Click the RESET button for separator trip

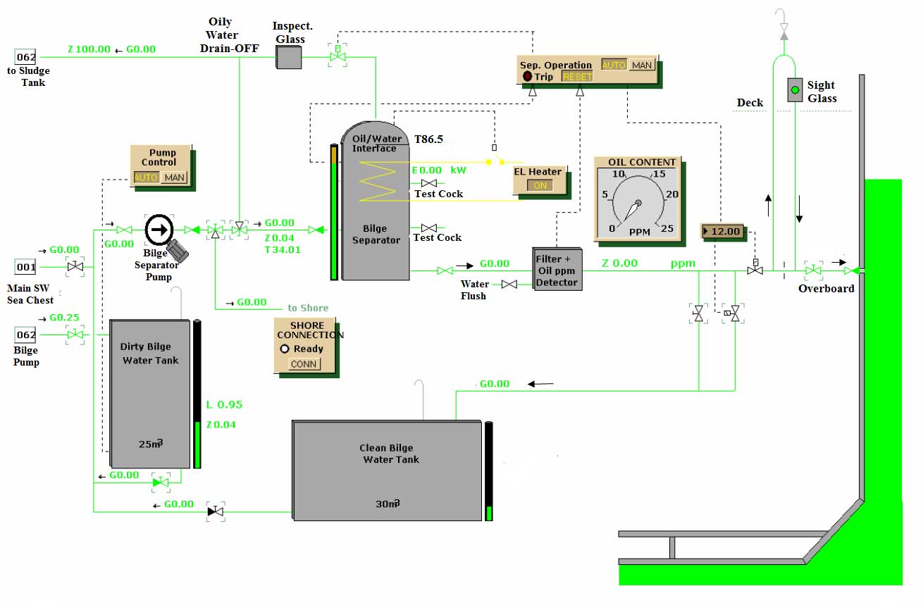click(577, 77)
